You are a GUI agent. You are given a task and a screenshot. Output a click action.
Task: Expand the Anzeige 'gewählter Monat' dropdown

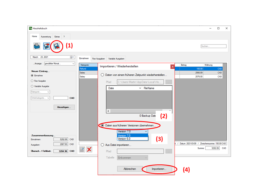(73, 64)
